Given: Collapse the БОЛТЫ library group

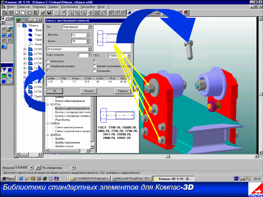Looking at the screenshot, I should (x=48, y=105).
